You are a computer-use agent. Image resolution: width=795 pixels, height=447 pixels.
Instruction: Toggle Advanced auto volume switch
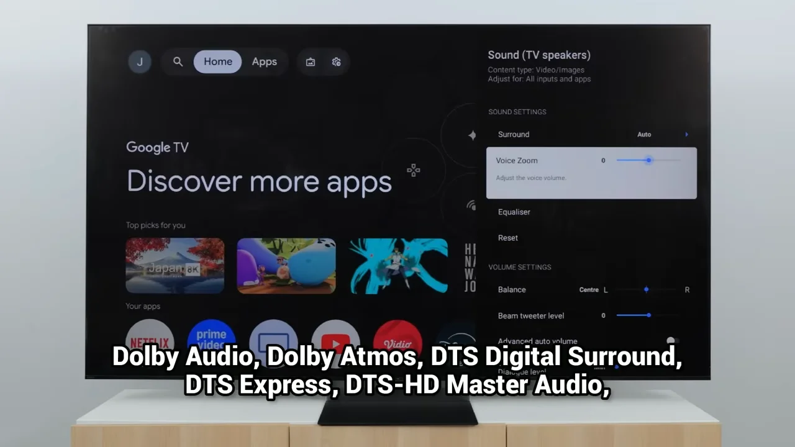pyautogui.click(x=672, y=341)
